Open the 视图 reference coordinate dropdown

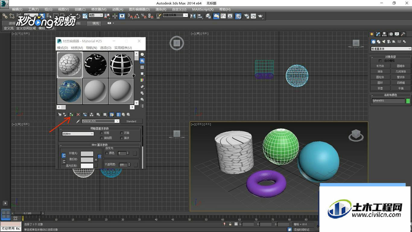pyautogui.click(x=96, y=15)
